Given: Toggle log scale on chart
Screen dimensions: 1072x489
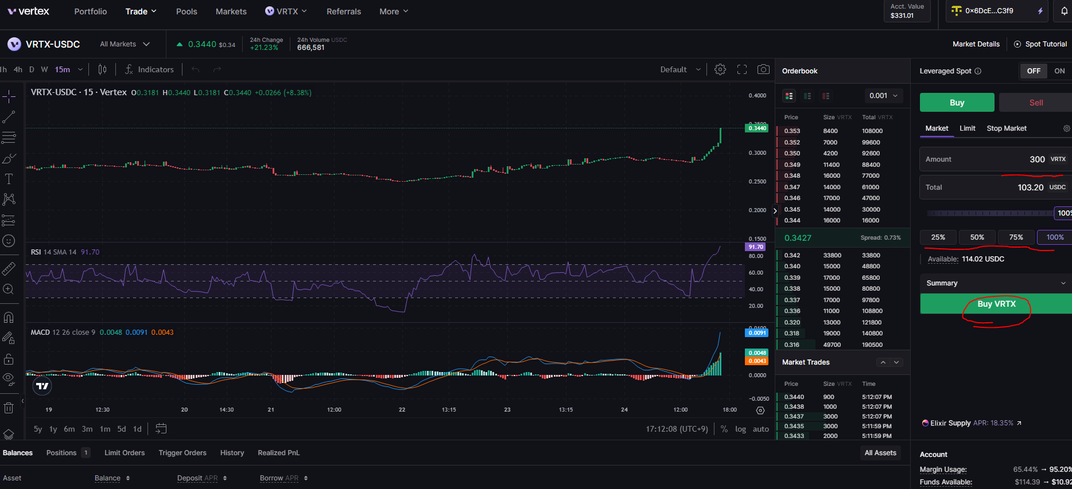Looking at the screenshot, I should [x=741, y=429].
